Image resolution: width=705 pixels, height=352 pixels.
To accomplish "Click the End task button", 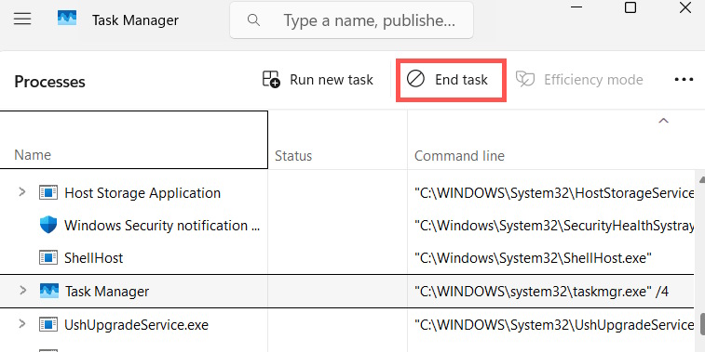I will [451, 80].
